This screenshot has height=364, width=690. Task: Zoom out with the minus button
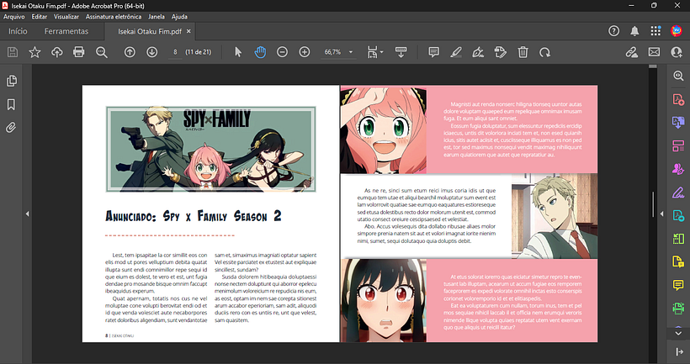[x=282, y=52]
